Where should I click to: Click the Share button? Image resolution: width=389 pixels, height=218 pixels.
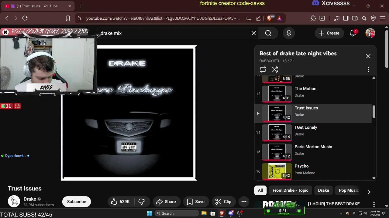(166, 201)
